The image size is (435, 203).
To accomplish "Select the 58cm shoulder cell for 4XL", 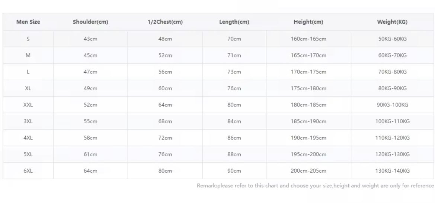I will tap(90, 138).
